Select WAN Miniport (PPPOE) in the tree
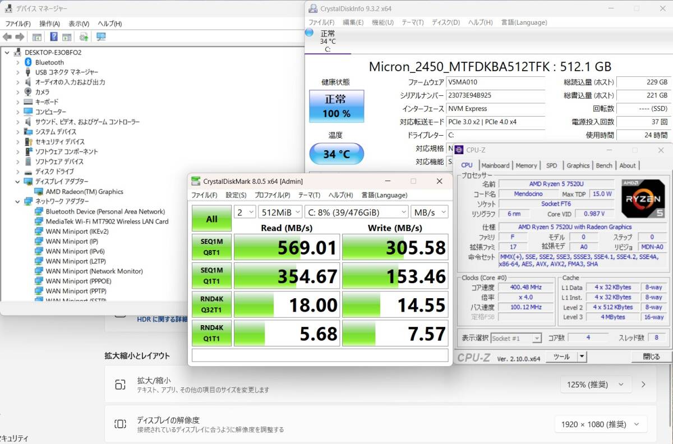673x444 pixels. [x=78, y=281]
